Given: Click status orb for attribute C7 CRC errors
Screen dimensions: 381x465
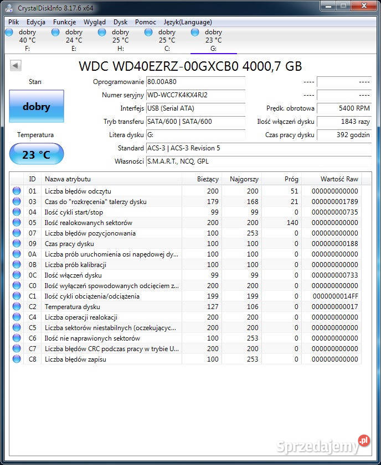Looking at the screenshot, I should click(x=17, y=348).
